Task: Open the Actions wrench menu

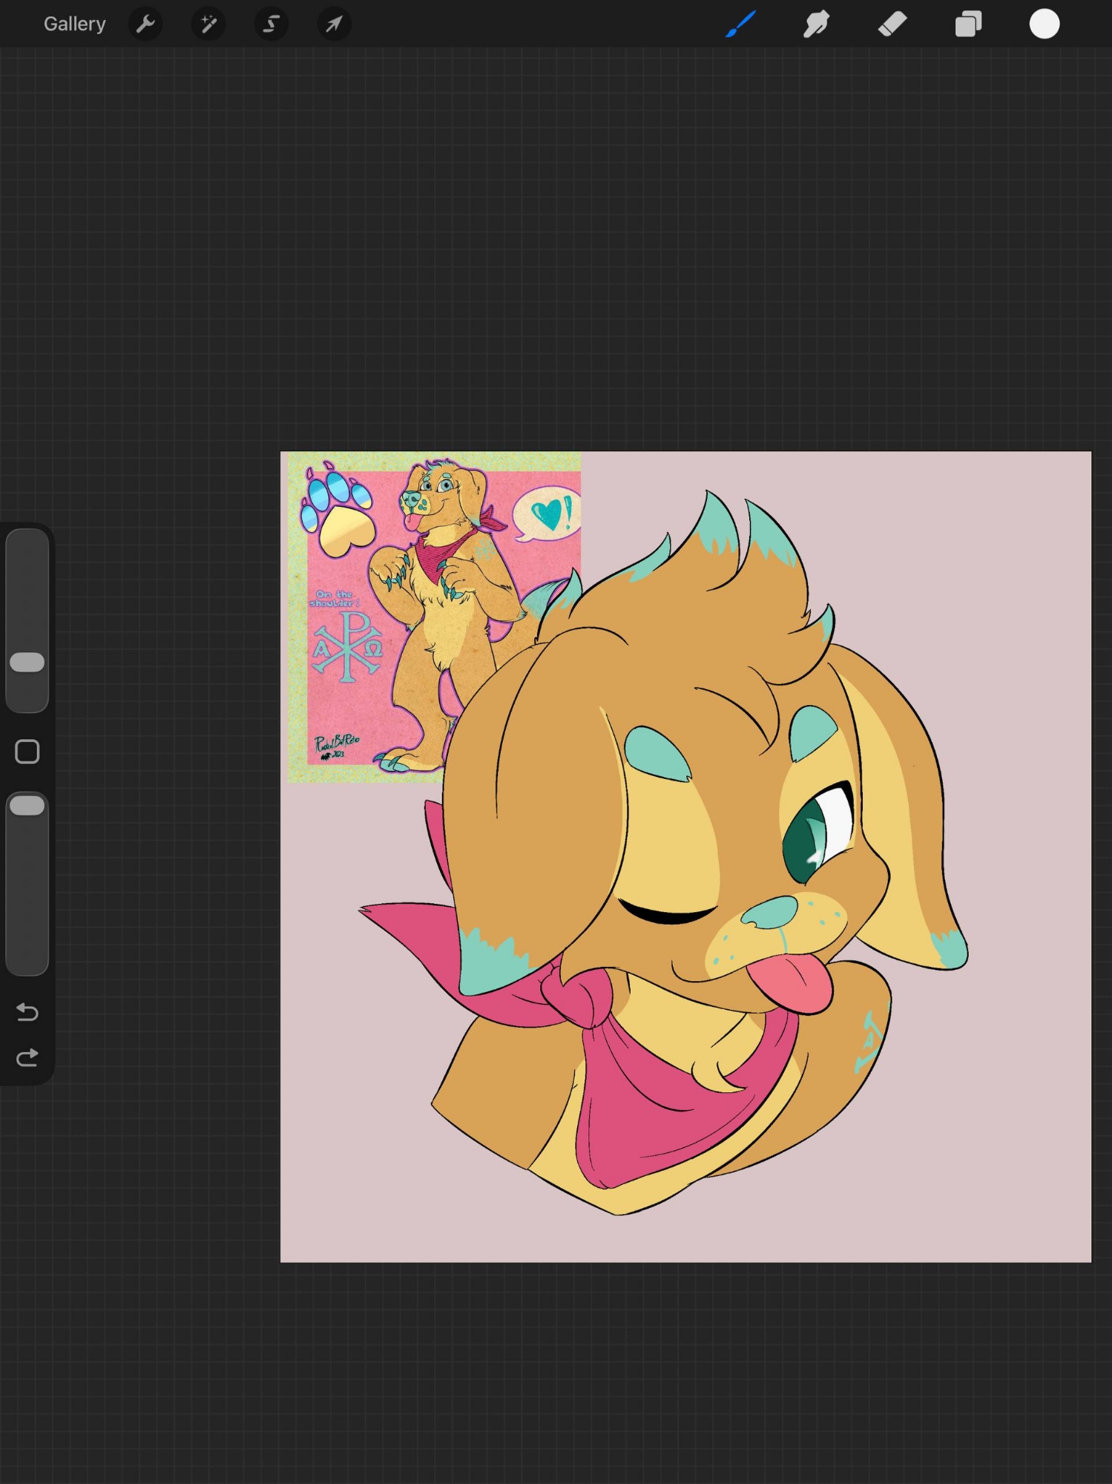Action: coord(145,24)
